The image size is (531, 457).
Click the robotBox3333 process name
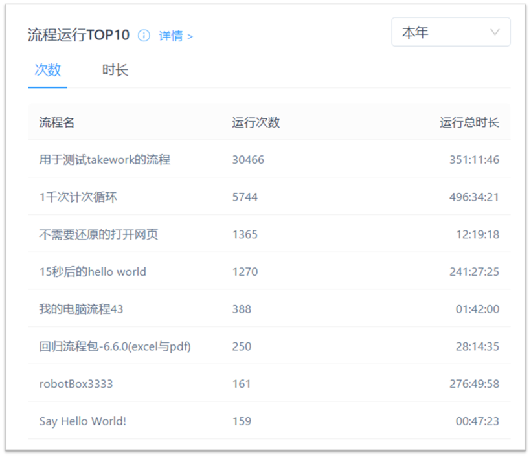tap(76, 384)
